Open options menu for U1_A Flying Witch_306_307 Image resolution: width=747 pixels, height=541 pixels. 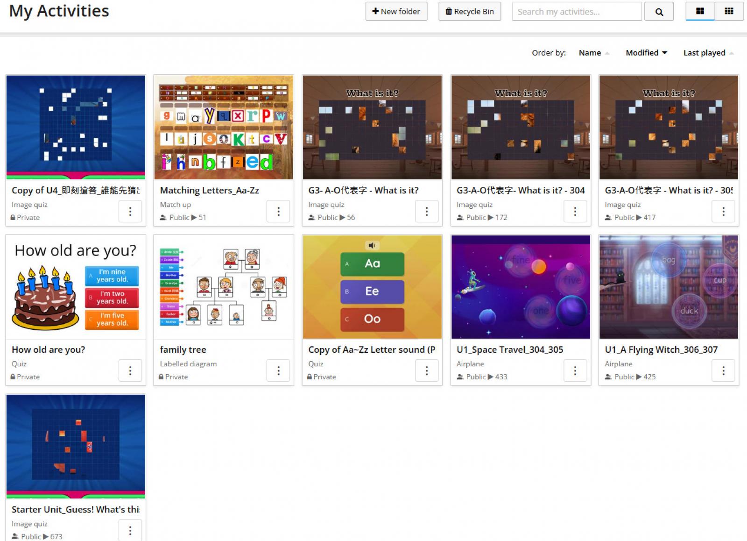723,371
